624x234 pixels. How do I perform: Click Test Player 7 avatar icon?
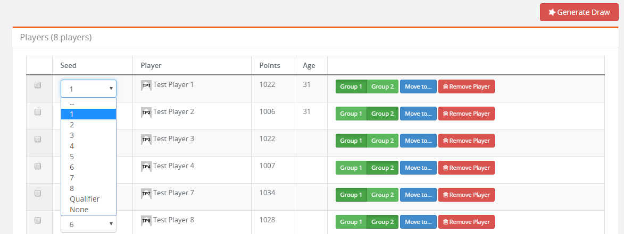point(146,194)
